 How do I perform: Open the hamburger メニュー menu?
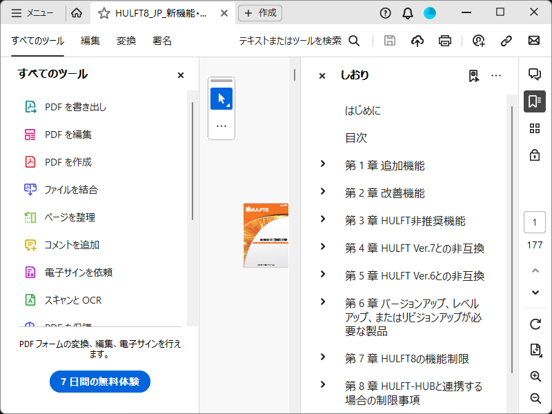(x=32, y=13)
